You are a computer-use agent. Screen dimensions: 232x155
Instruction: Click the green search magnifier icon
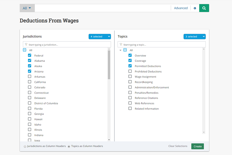tap(204, 8)
